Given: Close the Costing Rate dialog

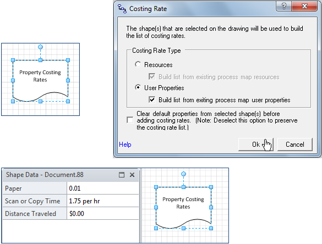Looking at the screenshot, I should 304,6.
